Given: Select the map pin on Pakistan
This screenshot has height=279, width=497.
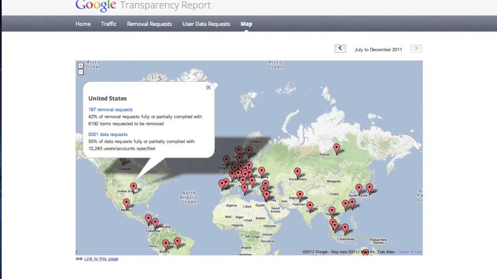Looking at the screenshot, I should pyautogui.click(x=300, y=196).
